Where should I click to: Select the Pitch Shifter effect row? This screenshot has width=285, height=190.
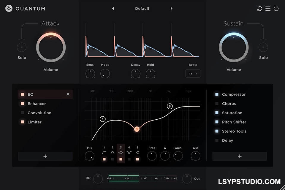240,122
